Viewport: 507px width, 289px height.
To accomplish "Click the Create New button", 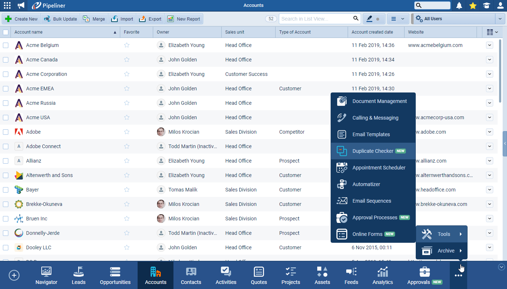I will pyautogui.click(x=21, y=19).
